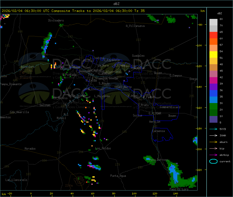Click the '50YD' legend label
The width and height of the screenshot is (233, 197).
tap(223, 129)
